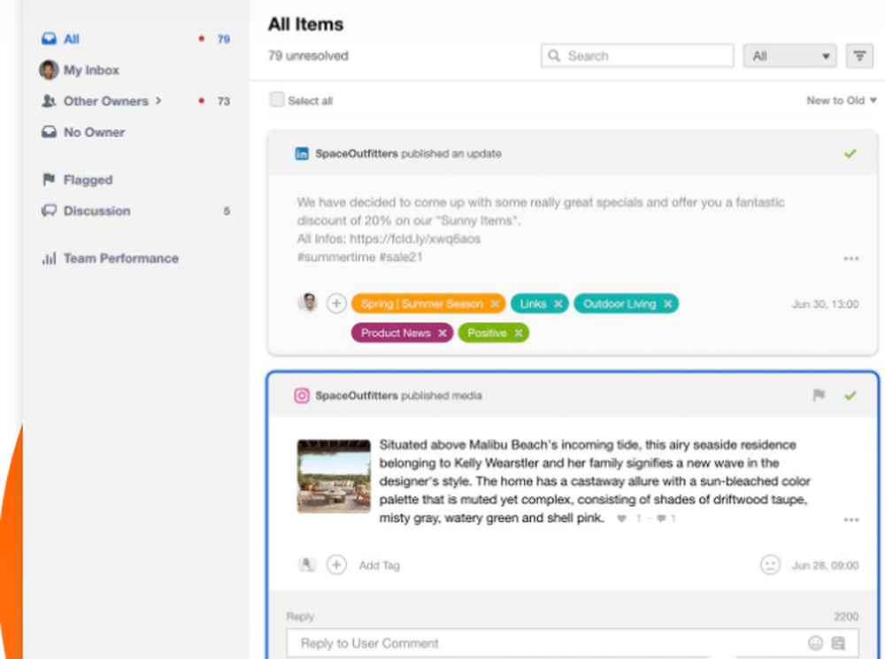Open more options on the Instagram post
Screen dimensions: 885x659
(850, 519)
